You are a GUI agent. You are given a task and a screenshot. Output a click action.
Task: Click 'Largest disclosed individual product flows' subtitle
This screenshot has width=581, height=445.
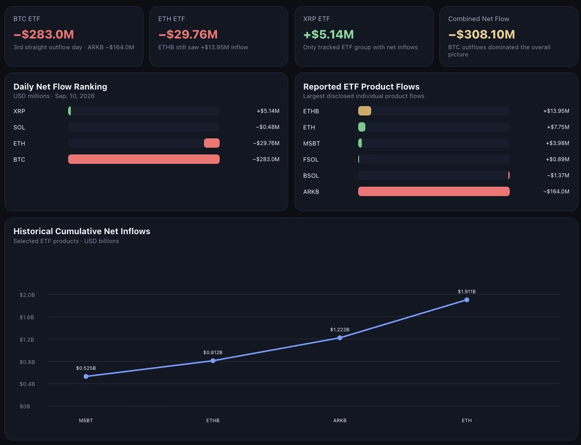pyautogui.click(x=364, y=96)
